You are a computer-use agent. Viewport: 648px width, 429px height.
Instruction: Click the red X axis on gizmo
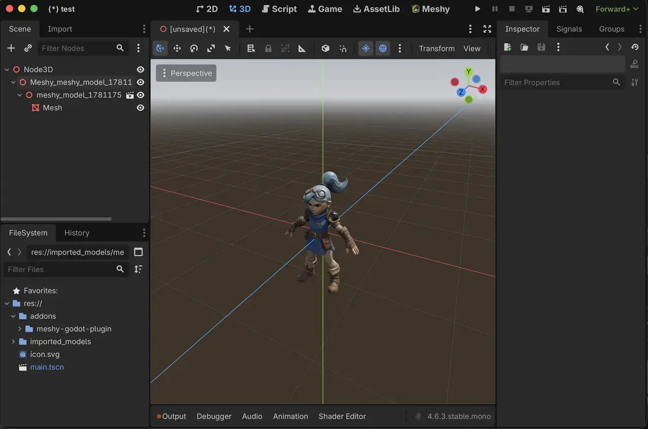[x=482, y=89]
